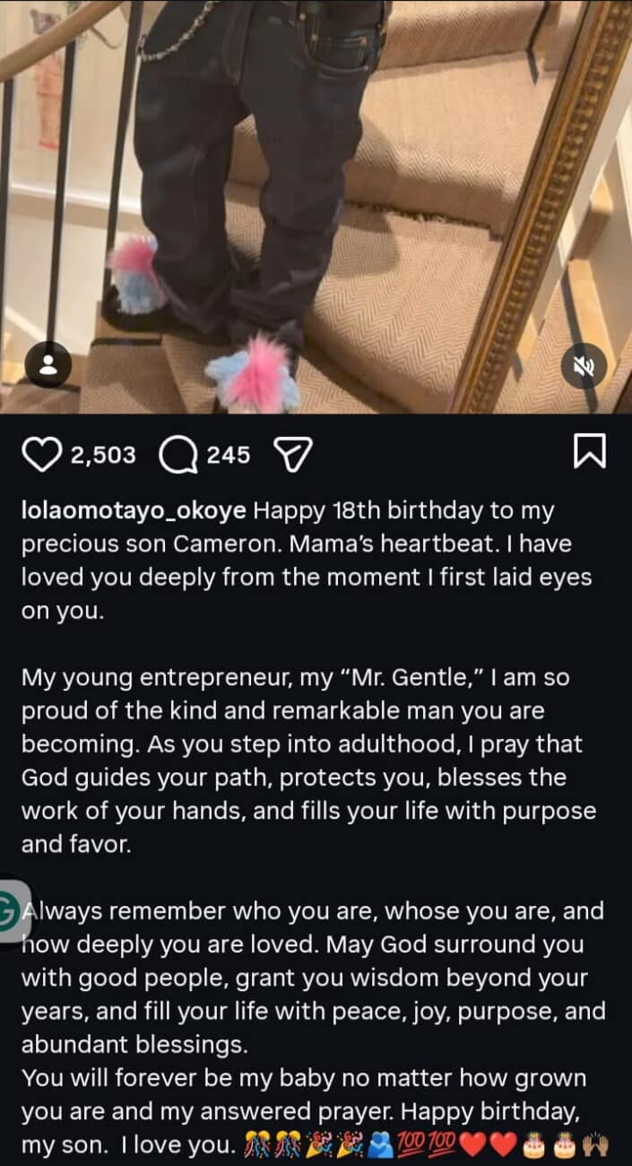The height and width of the screenshot is (1166, 632).
Task: Share the post using paper plane icon
Action: tap(290, 456)
